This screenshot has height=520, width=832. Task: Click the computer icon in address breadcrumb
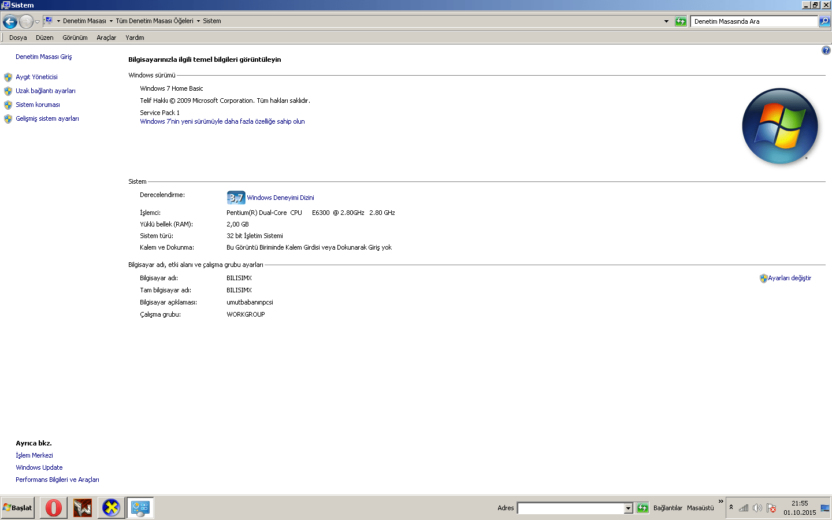[49, 21]
